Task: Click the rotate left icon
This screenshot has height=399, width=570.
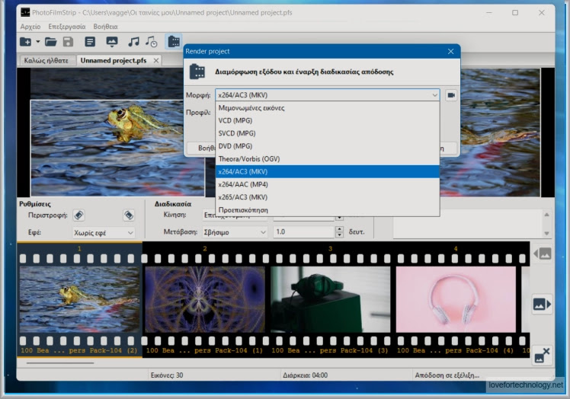Action: pyautogui.click(x=79, y=215)
